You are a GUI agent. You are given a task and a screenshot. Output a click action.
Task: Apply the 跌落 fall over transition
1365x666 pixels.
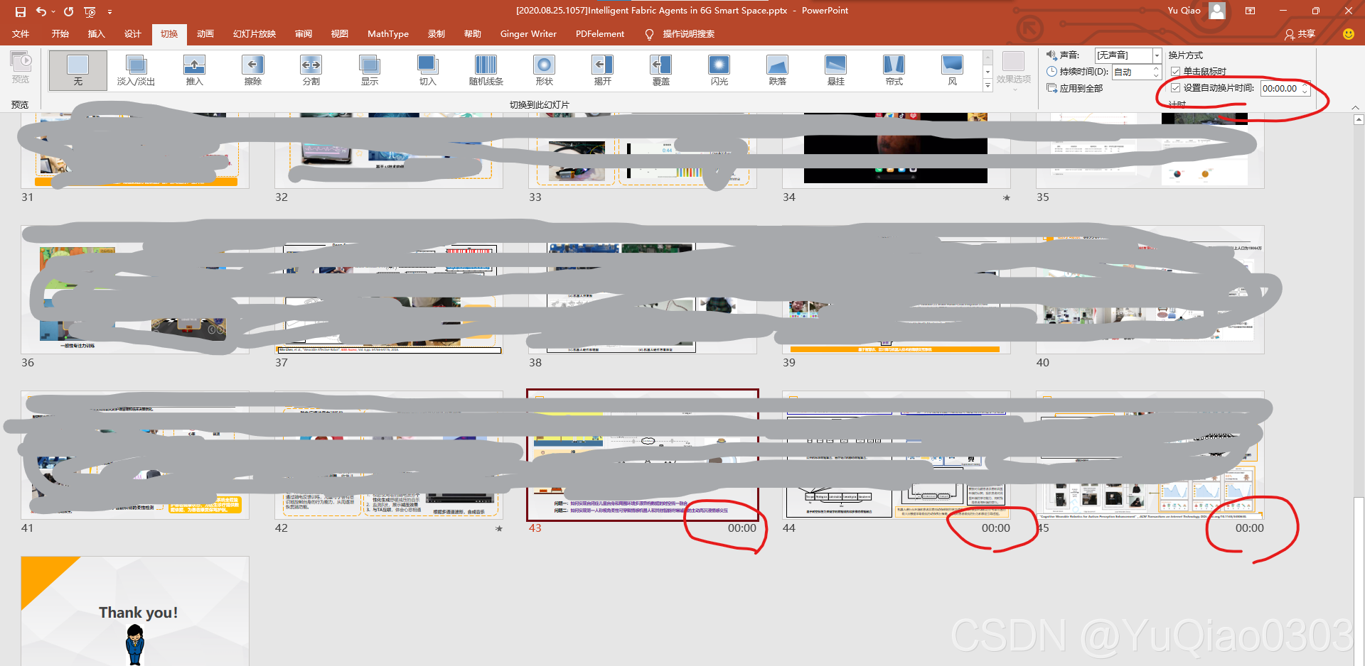point(777,70)
